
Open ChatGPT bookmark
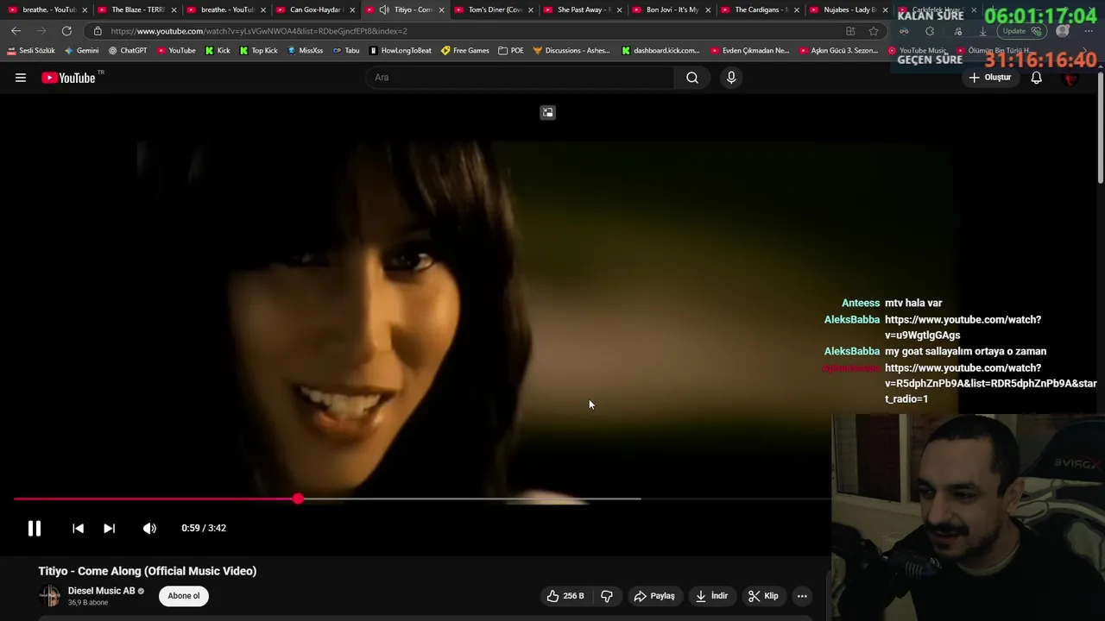pos(128,51)
